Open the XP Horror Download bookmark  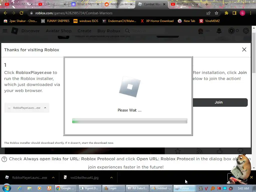[x=157, y=21]
